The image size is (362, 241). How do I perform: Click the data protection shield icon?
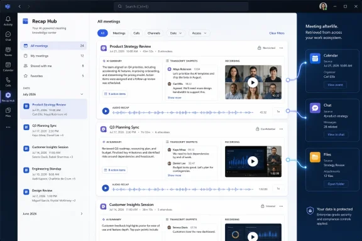310,210
